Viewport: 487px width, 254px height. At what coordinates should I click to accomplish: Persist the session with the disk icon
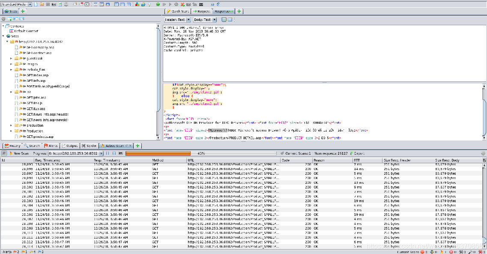(48, 4)
